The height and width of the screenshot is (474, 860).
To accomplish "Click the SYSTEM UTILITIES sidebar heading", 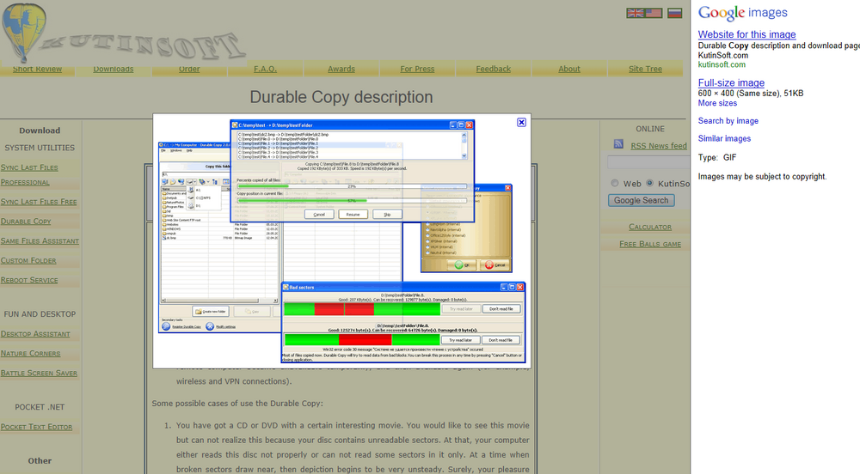I will [x=40, y=148].
